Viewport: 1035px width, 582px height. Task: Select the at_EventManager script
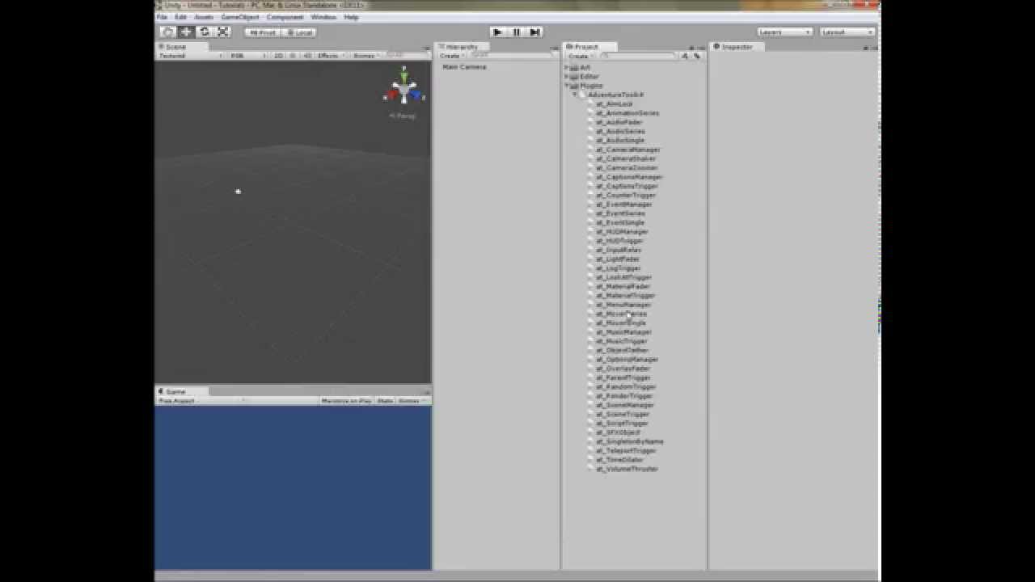624,205
